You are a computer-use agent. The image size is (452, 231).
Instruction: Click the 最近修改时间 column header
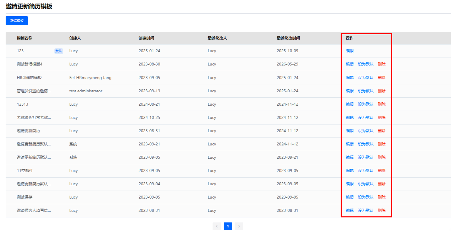[x=288, y=38]
